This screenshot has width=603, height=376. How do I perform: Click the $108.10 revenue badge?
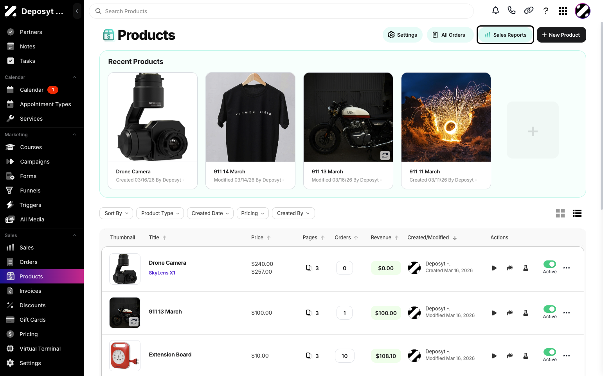point(386,356)
